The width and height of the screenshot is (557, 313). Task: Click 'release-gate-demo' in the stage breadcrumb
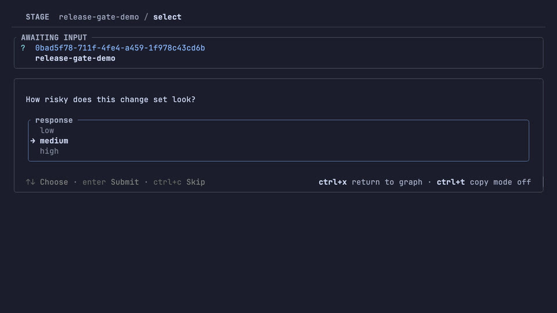pyautogui.click(x=99, y=17)
